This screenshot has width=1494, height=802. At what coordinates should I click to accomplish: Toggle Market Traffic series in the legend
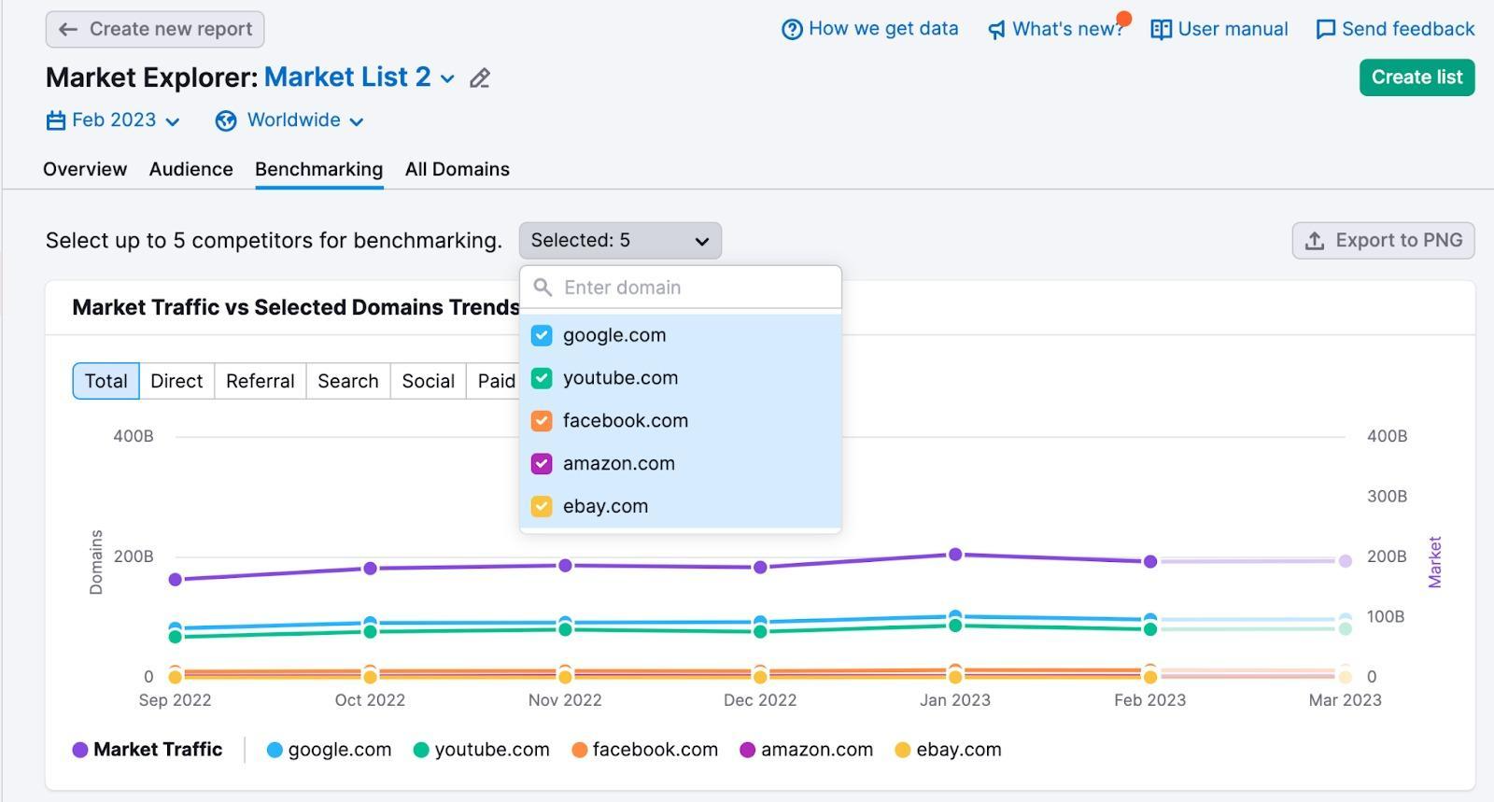click(x=148, y=750)
